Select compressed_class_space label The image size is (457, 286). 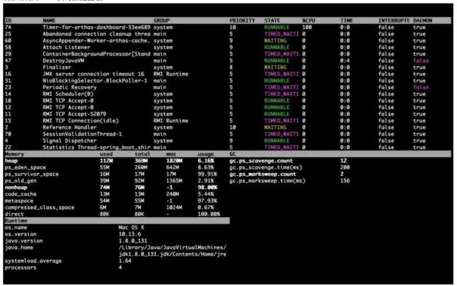click(x=39, y=207)
